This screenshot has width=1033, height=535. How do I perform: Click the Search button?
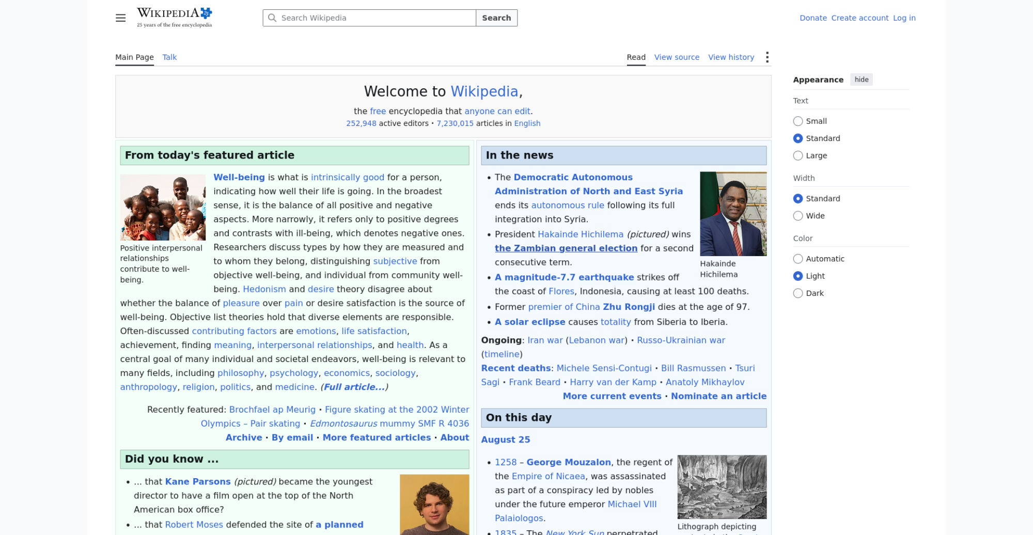(496, 18)
